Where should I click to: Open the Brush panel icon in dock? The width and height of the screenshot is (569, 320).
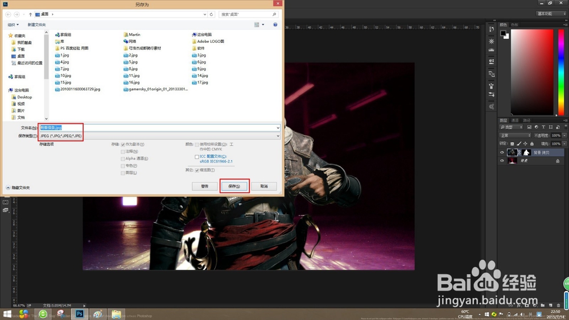[x=492, y=86]
